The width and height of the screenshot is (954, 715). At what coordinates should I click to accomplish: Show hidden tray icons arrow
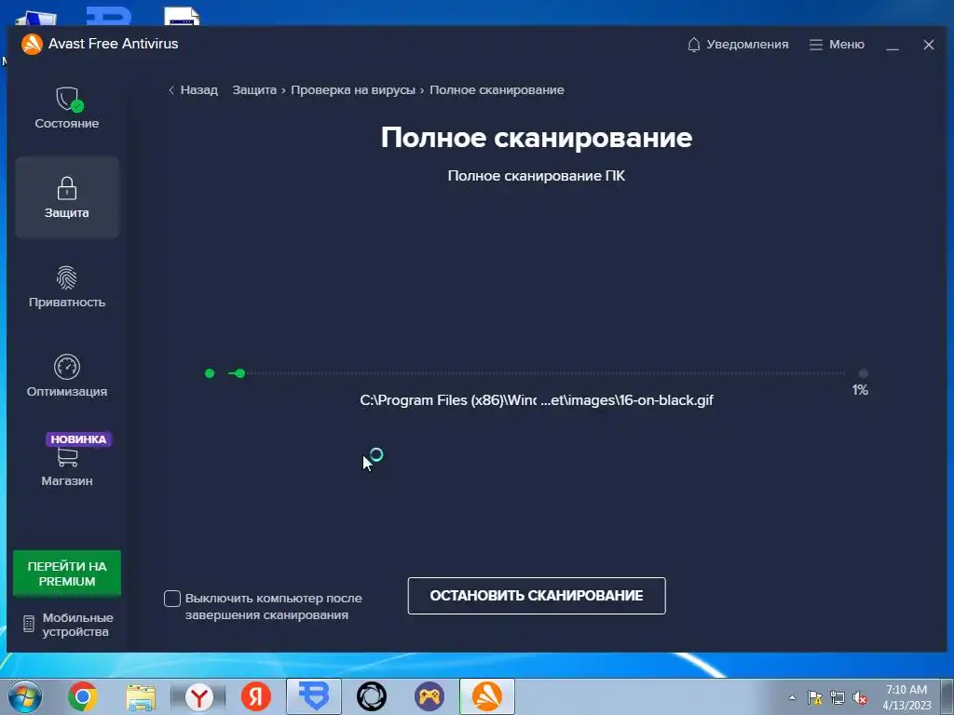[792, 697]
